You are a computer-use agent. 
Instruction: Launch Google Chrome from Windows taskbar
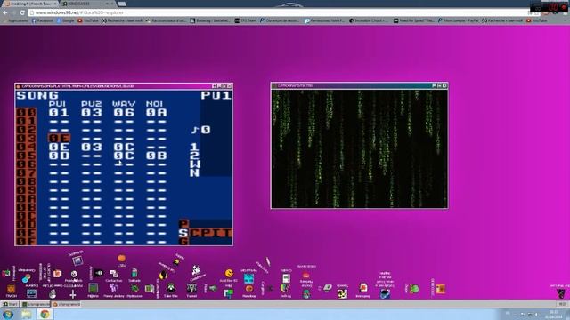pyautogui.click(x=45, y=314)
